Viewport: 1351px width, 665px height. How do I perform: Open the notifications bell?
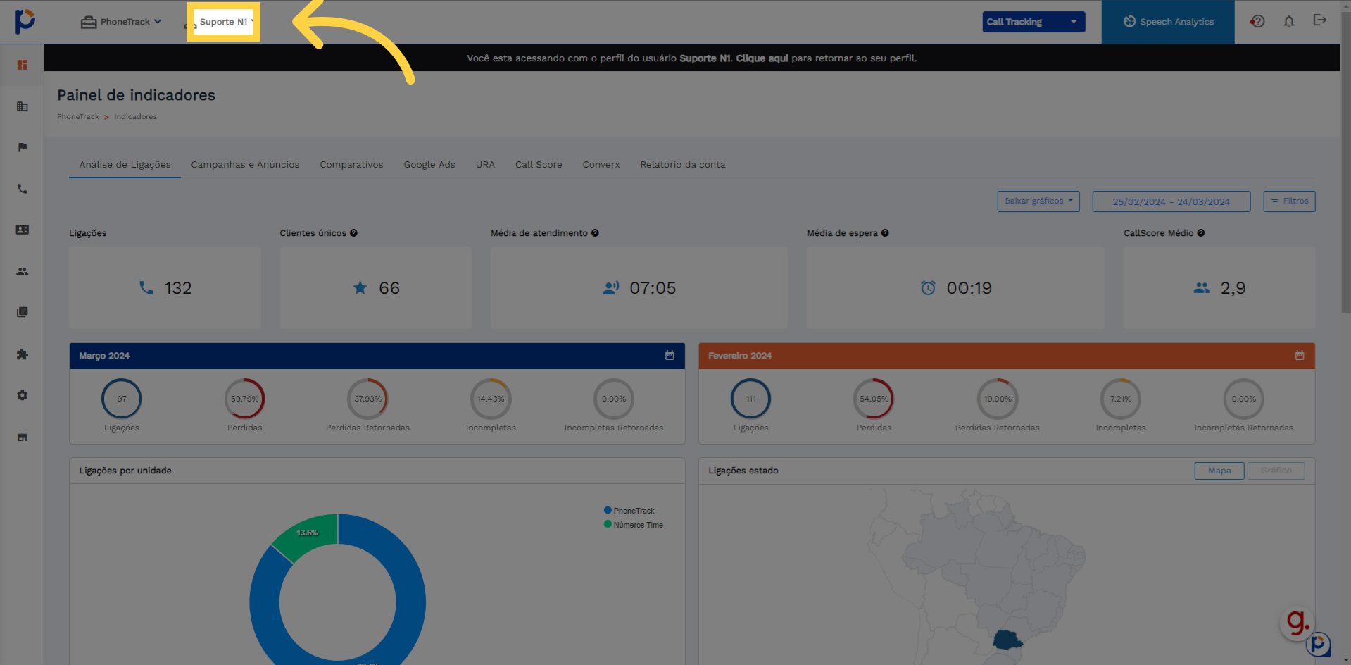coord(1289,22)
